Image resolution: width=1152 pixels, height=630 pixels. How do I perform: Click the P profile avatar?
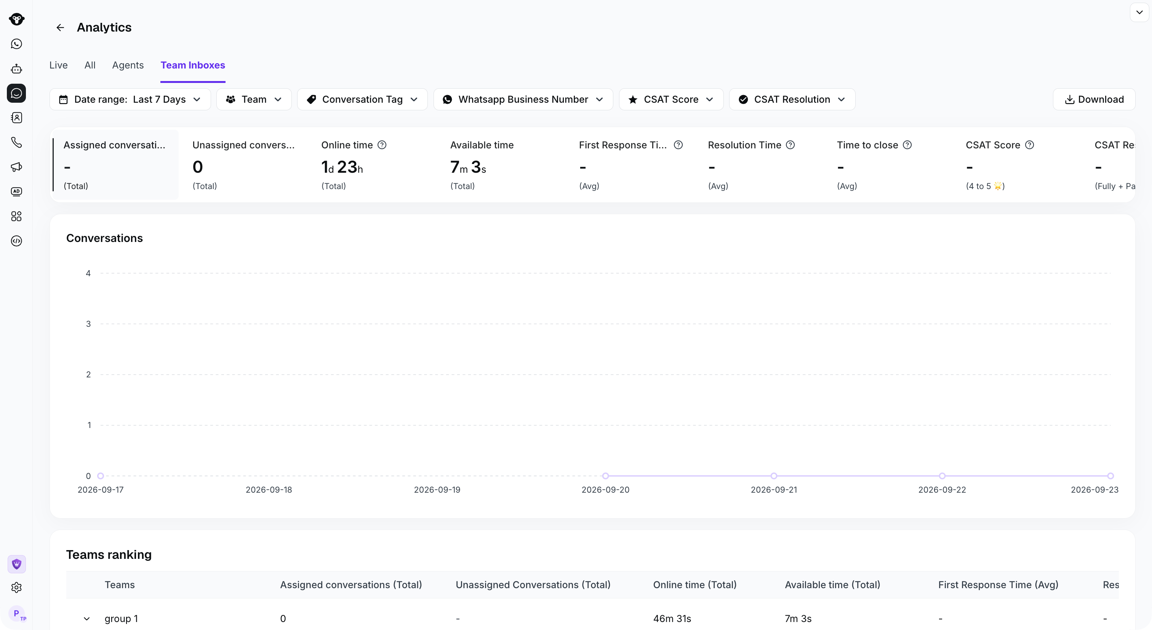tap(17, 614)
